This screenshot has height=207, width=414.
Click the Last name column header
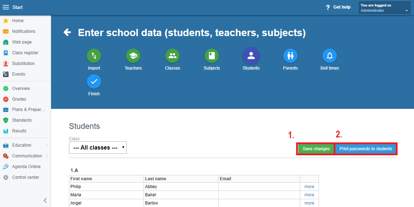tap(181, 179)
